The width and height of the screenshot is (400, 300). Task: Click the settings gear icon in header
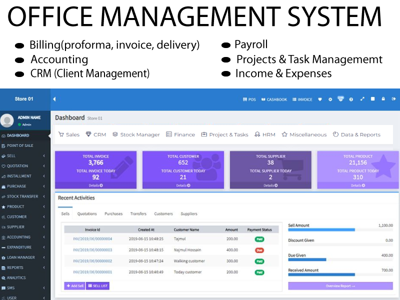point(330,99)
